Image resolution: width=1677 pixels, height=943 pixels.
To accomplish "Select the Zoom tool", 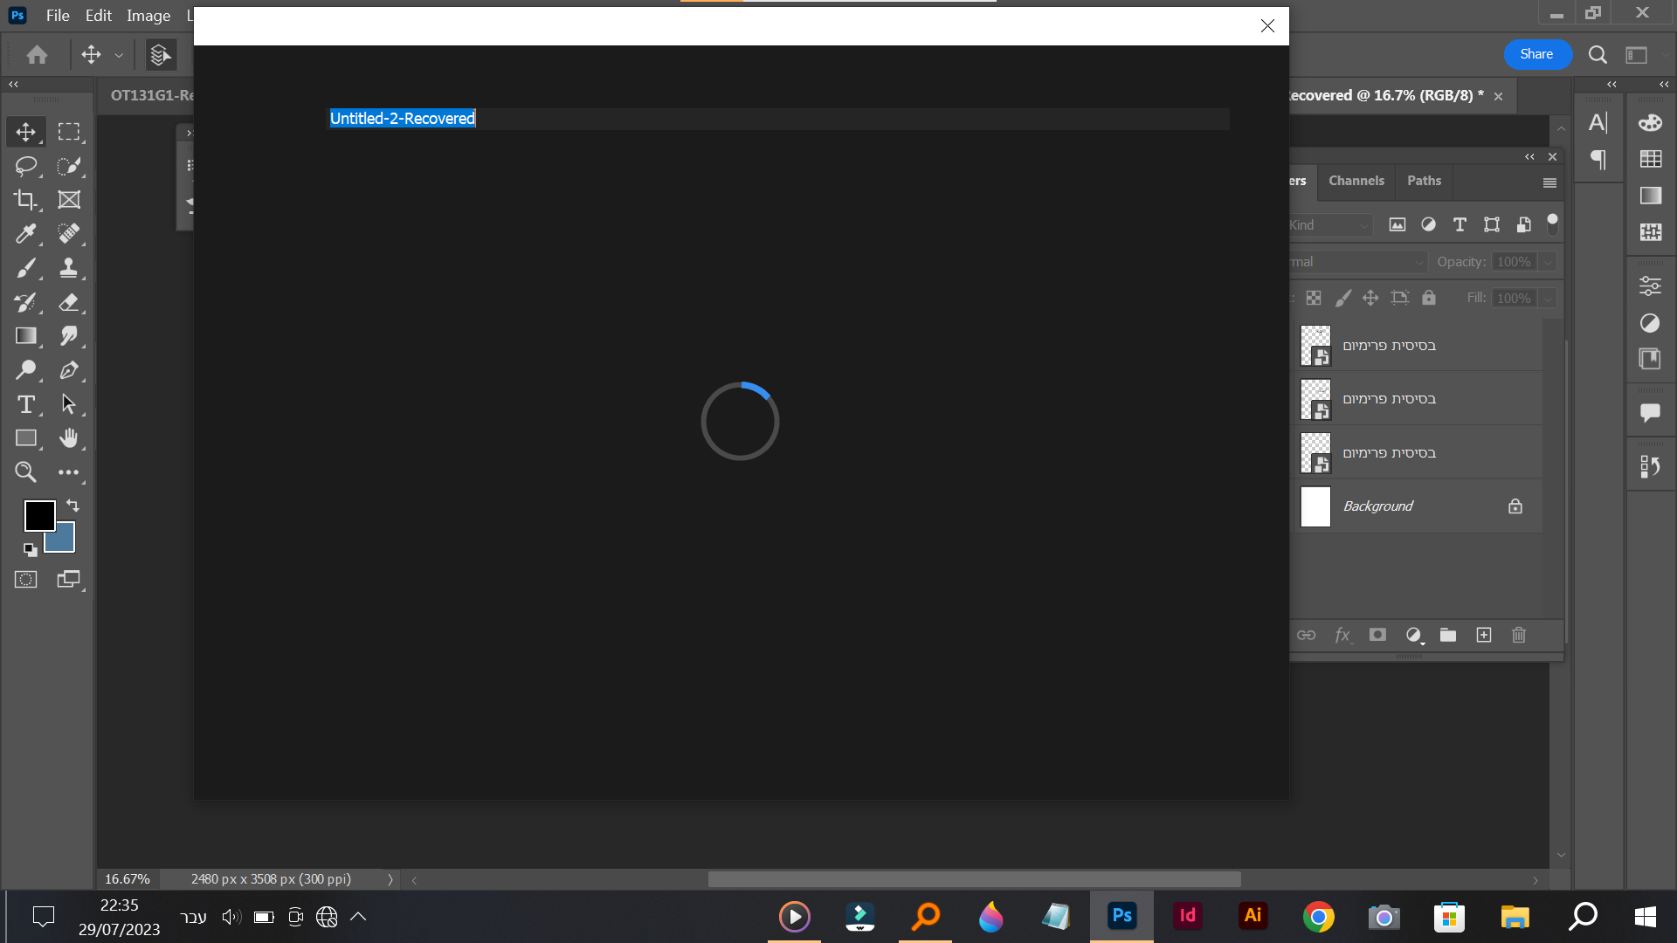I will 26,472.
